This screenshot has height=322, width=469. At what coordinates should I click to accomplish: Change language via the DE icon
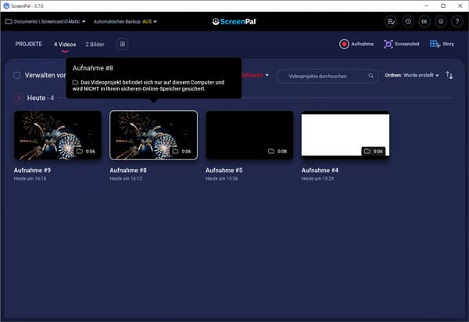tap(424, 21)
